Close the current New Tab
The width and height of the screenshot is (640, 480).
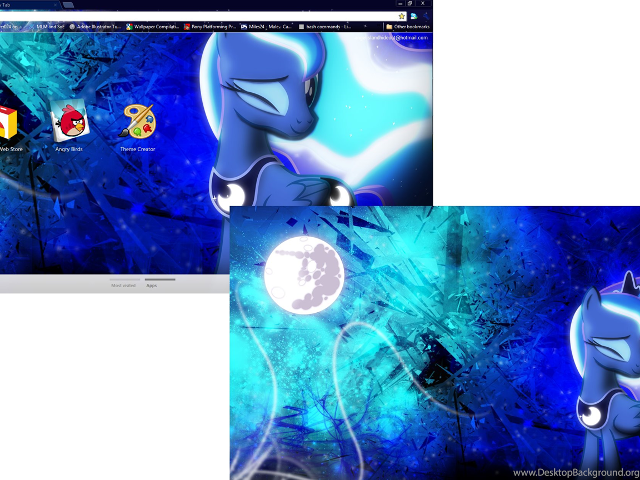[x=55, y=5]
